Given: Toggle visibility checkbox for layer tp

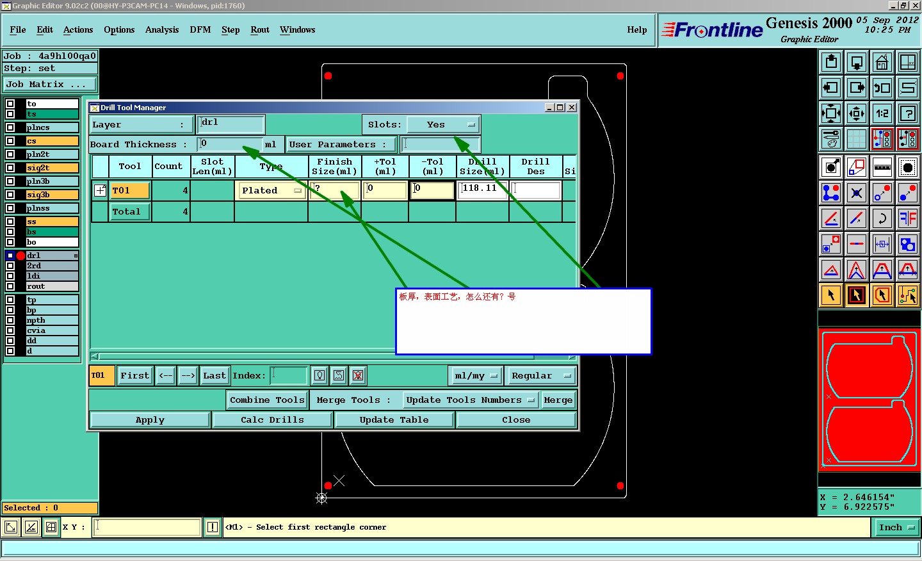Looking at the screenshot, I should [x=10, y=300].
